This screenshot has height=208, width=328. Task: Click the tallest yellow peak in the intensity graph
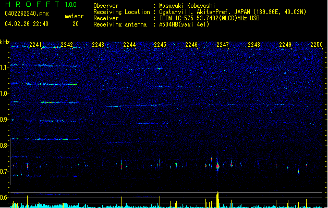coord(217,199)
